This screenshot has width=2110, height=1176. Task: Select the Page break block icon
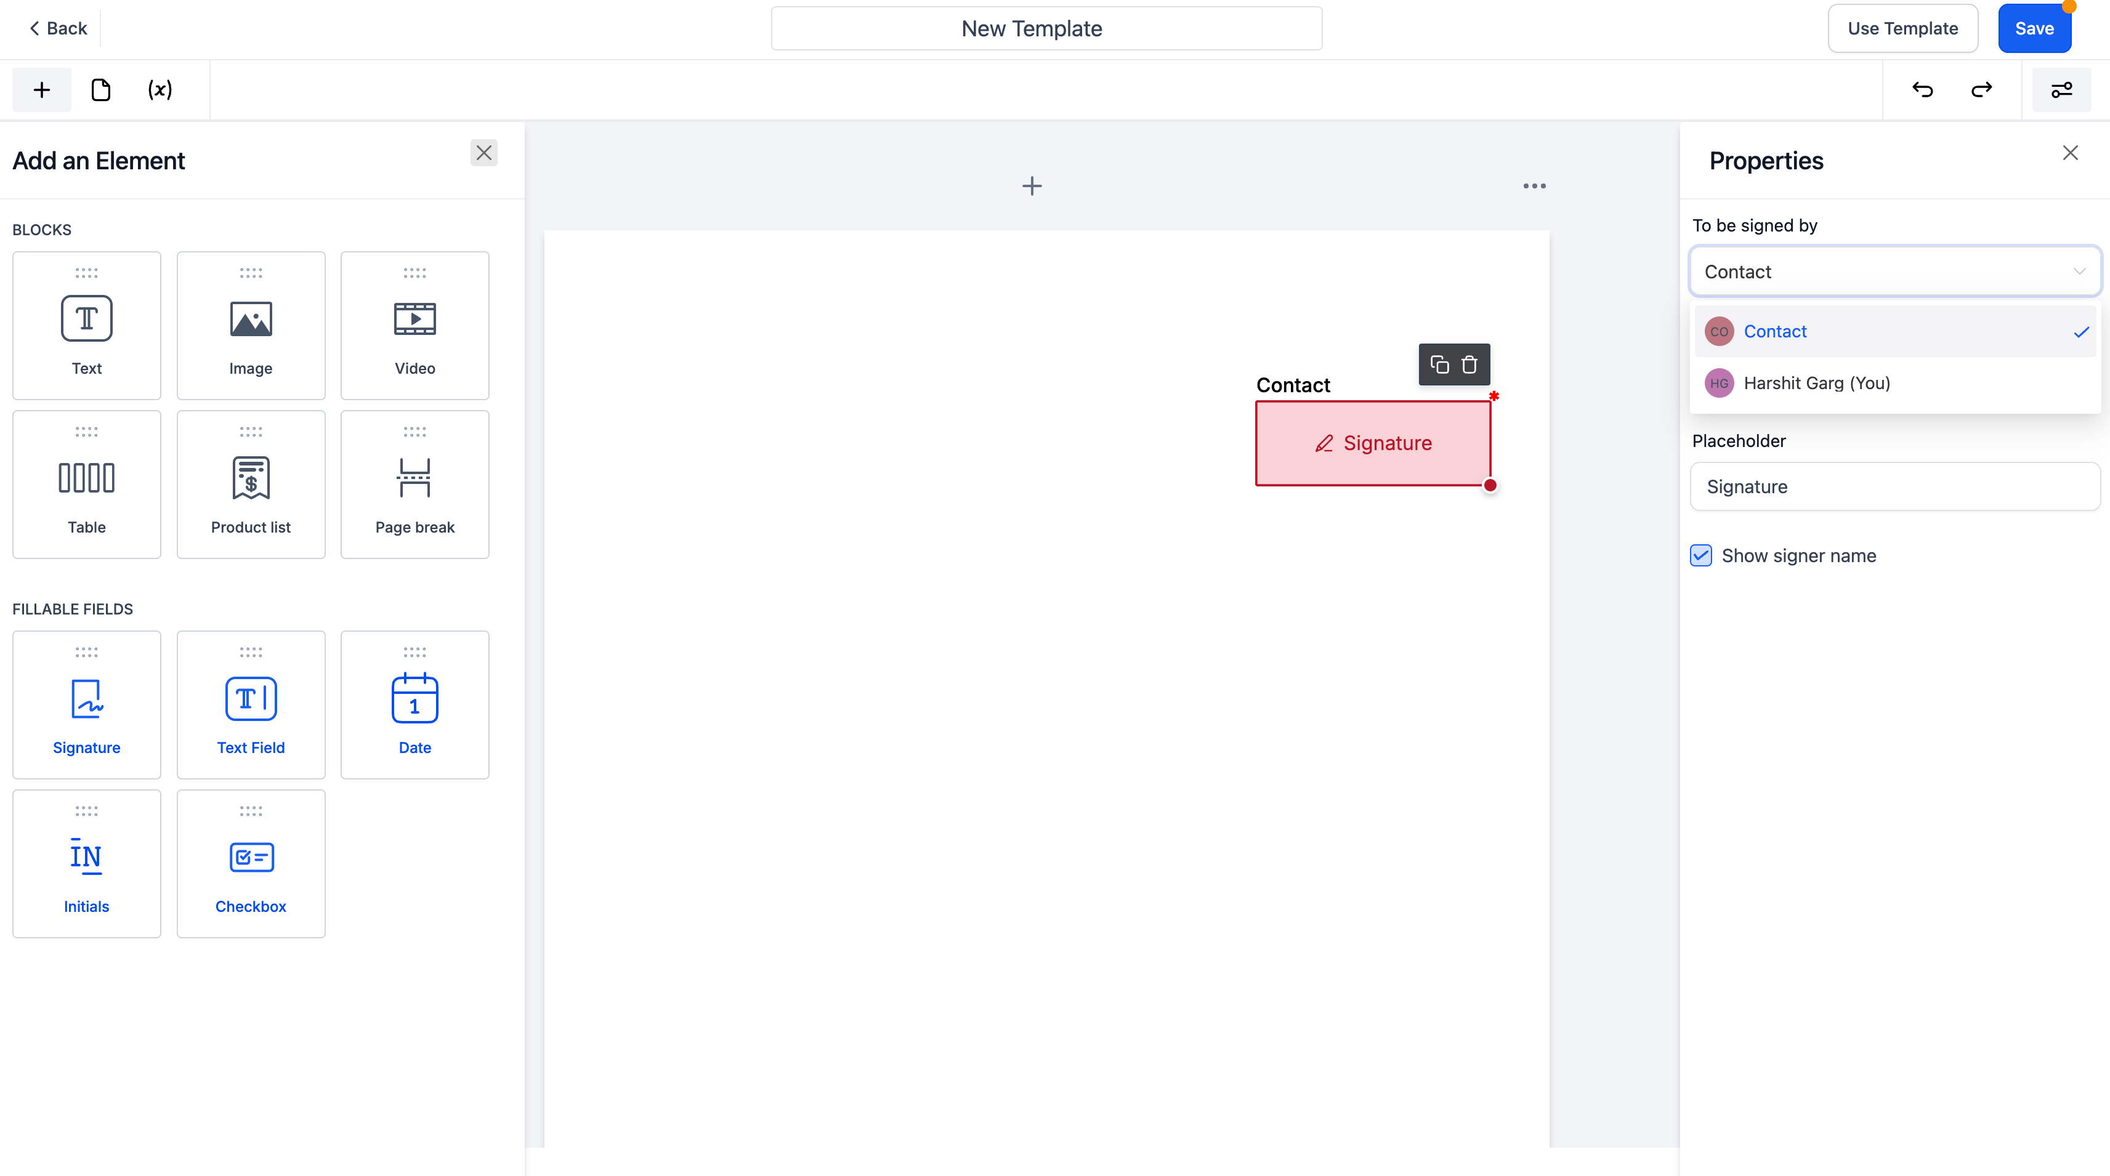tap(414, 478)
